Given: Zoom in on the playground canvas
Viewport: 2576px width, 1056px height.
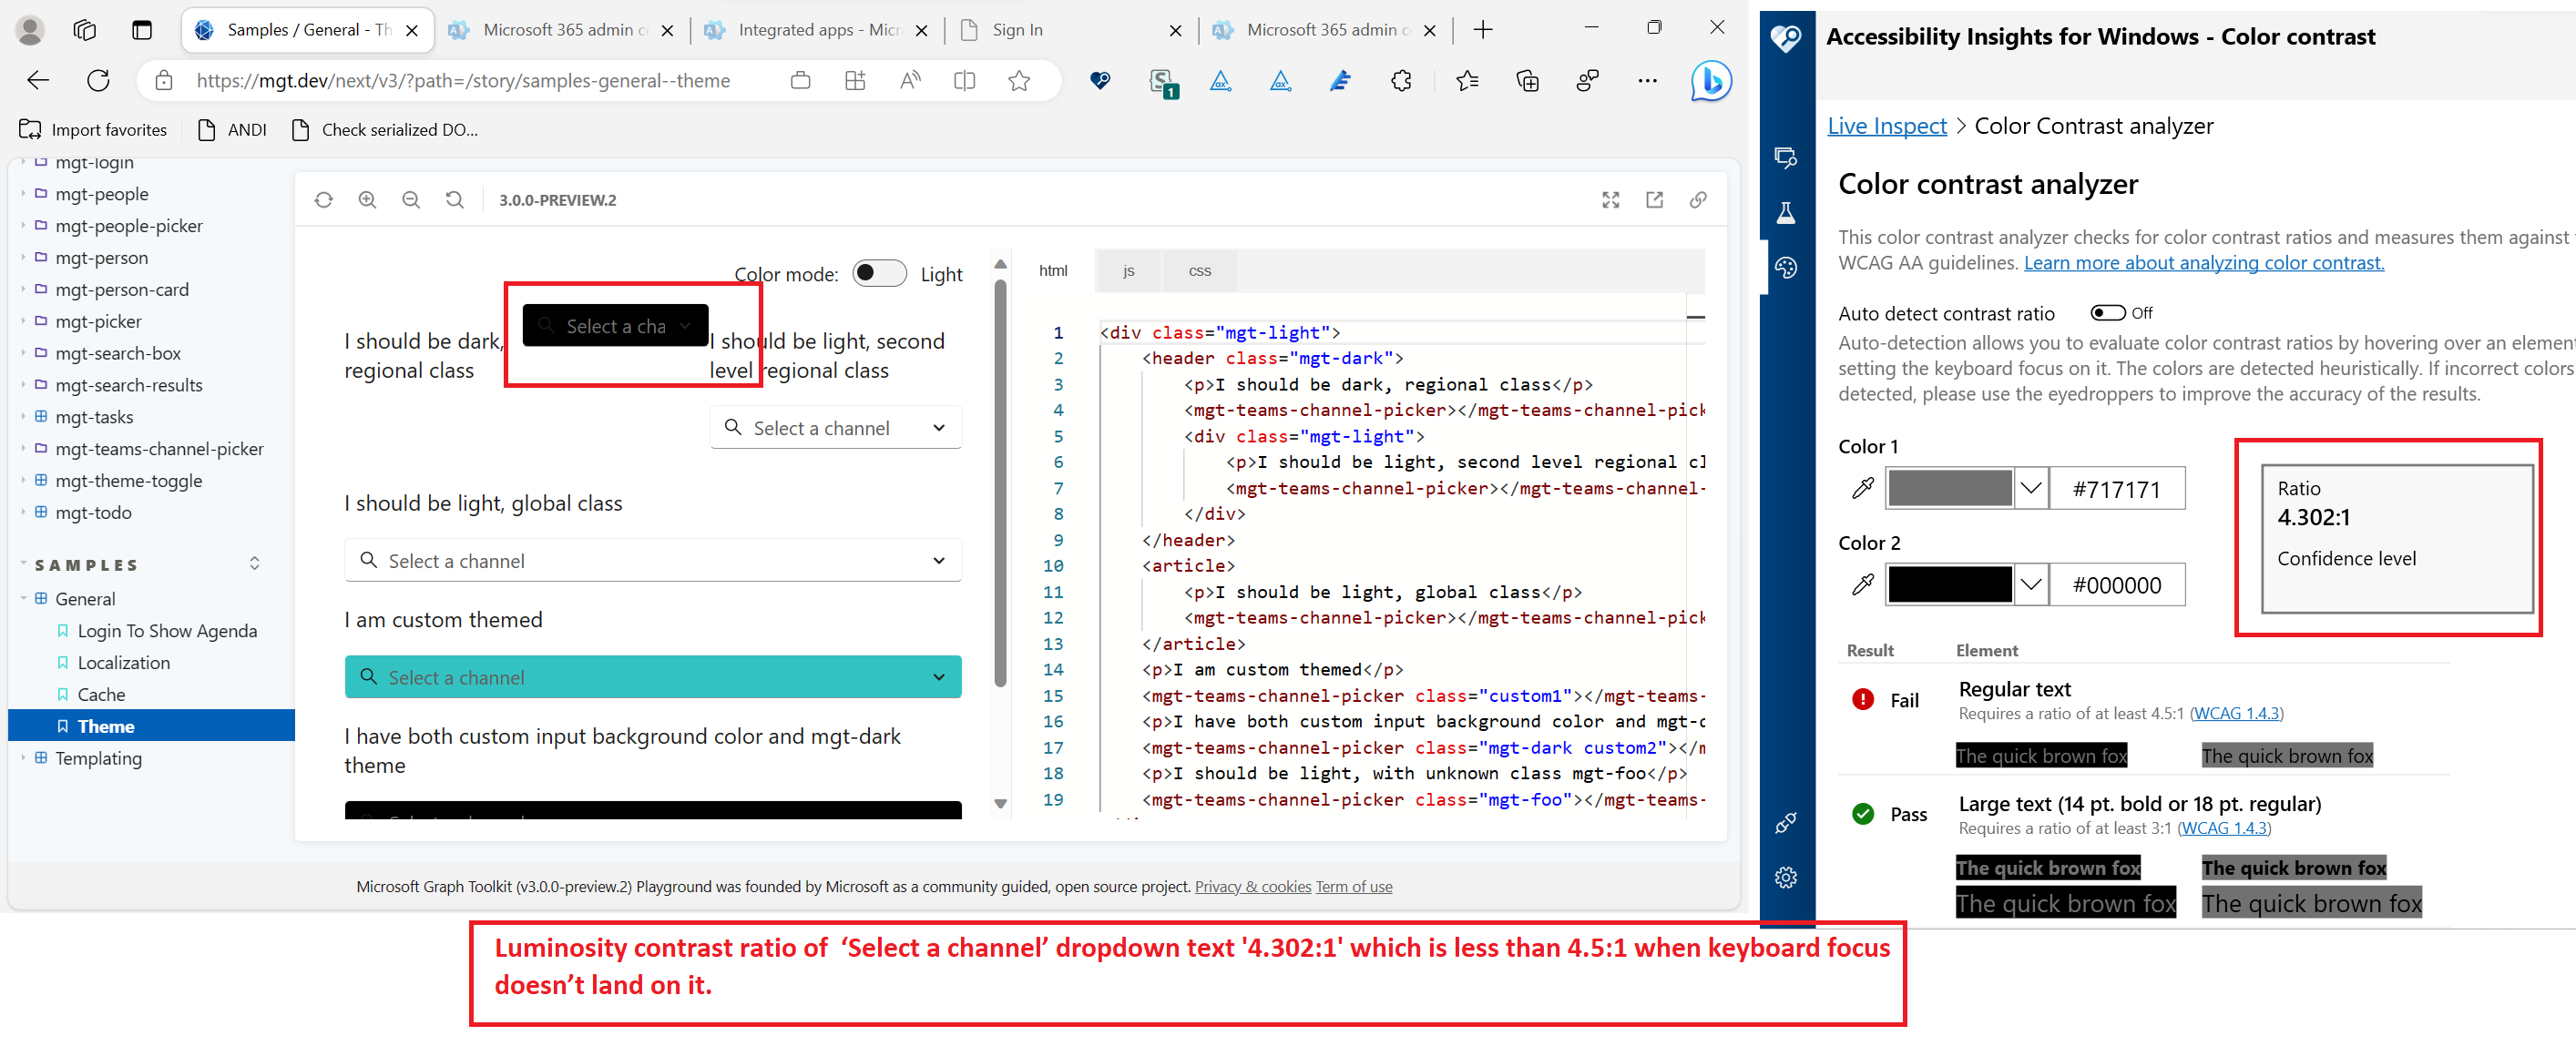Looking at the screenshot, I should (368, 199).
